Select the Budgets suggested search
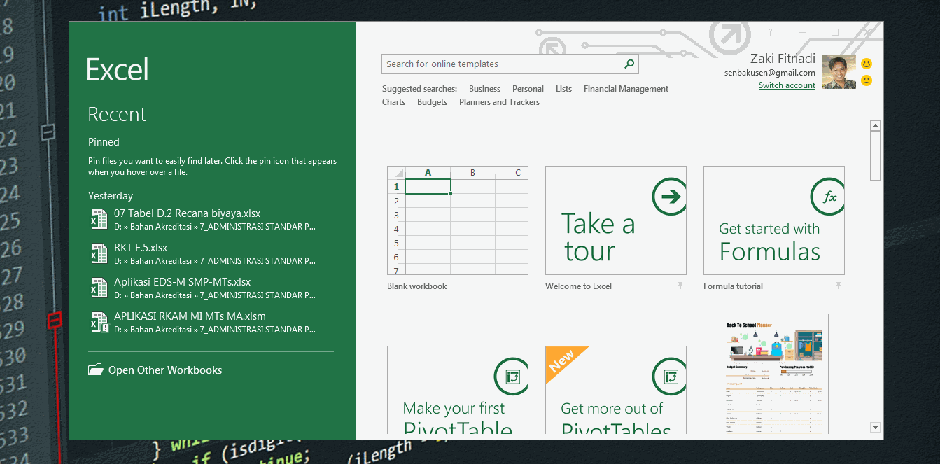Screen dimensions: 940x464 click(432, 101)
